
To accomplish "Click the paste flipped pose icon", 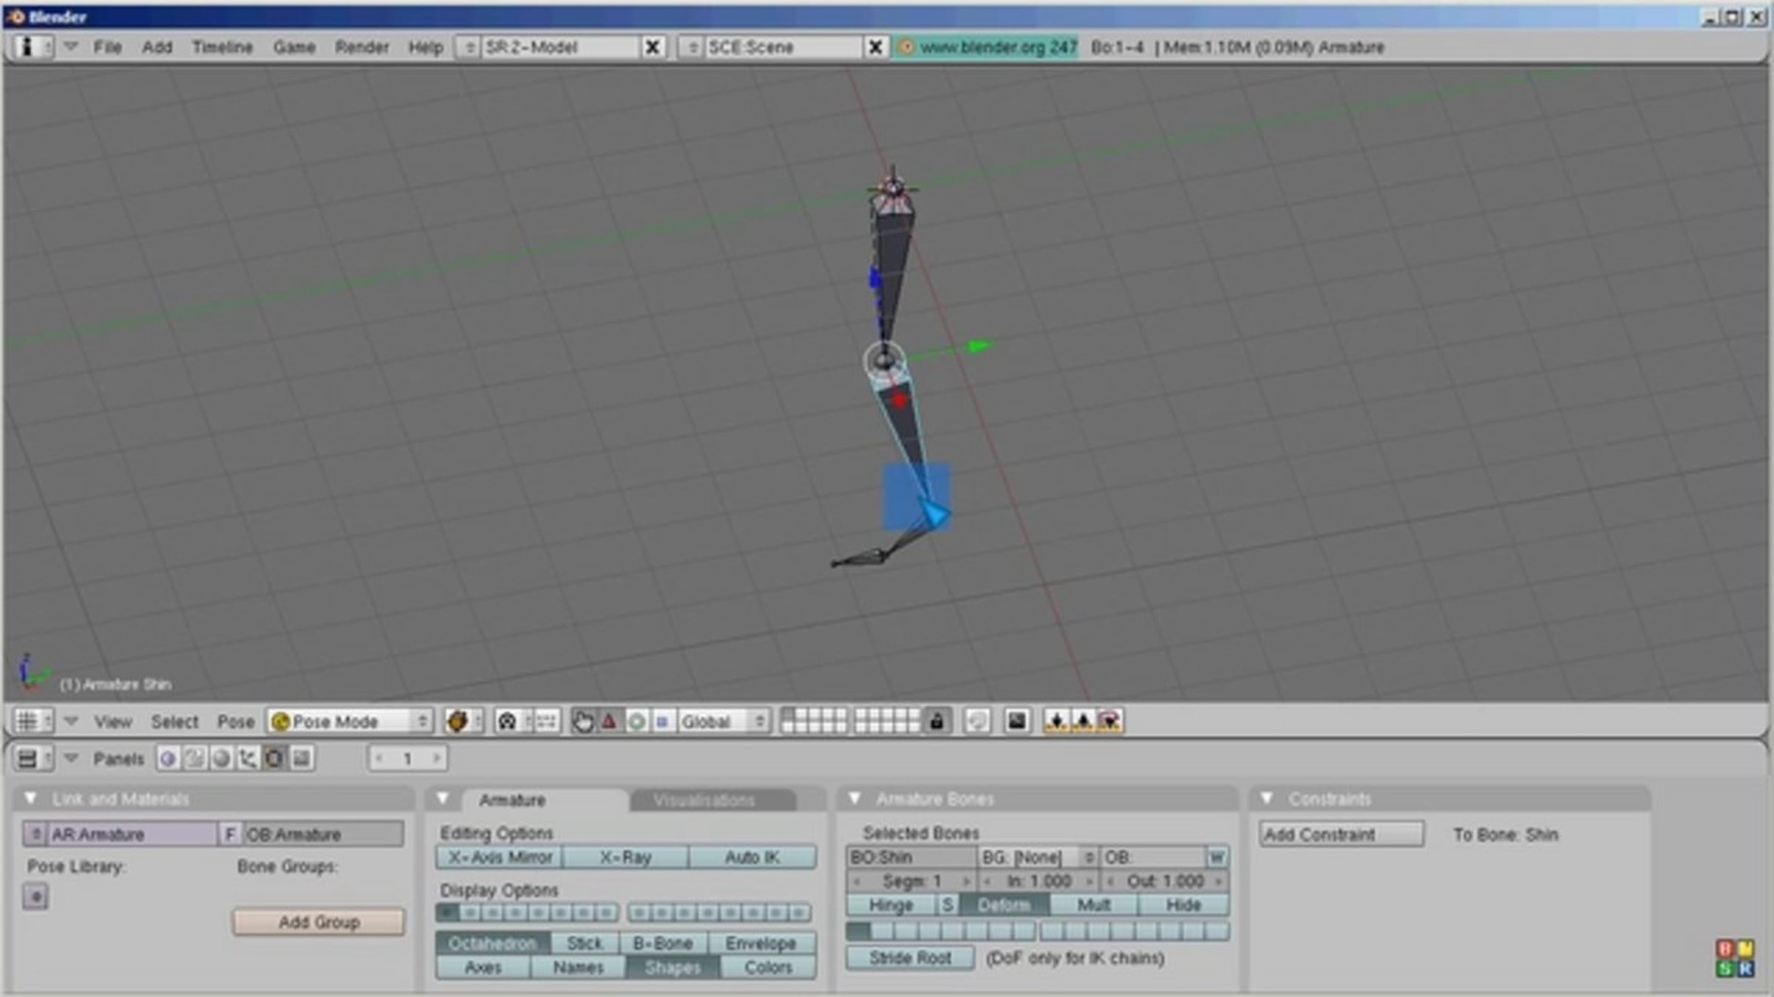I will 1110,721.
